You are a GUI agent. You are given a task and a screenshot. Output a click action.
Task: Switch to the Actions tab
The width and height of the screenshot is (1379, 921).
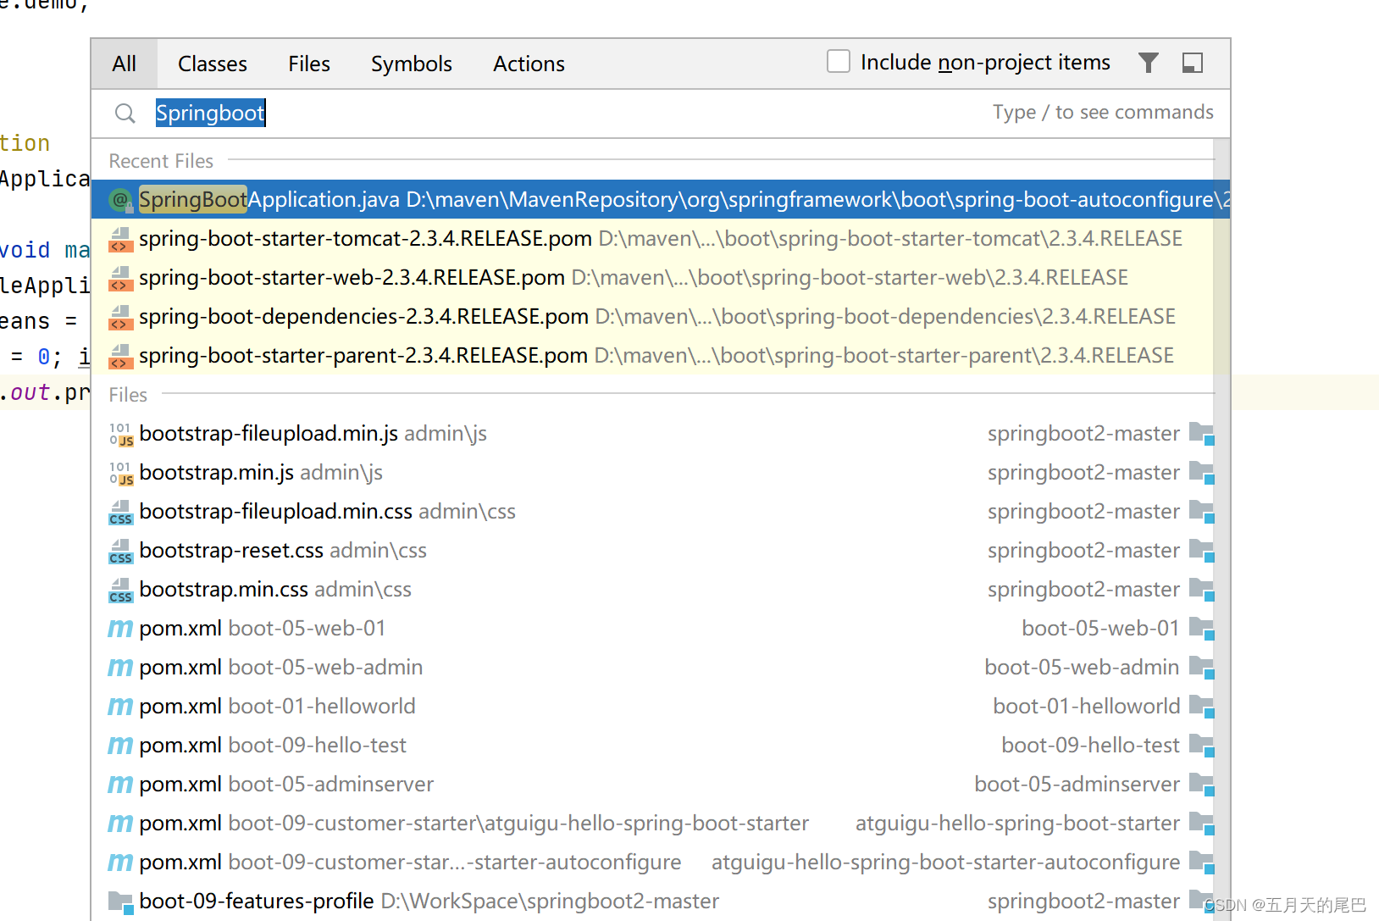529,64
